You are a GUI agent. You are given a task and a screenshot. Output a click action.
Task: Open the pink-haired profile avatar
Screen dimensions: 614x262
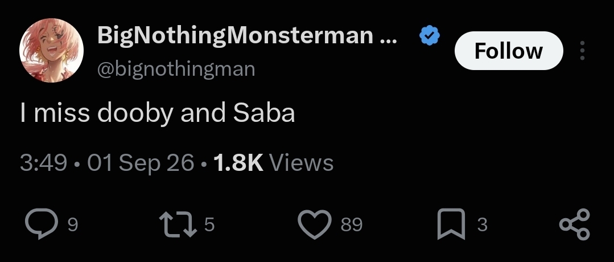point(51,51)
